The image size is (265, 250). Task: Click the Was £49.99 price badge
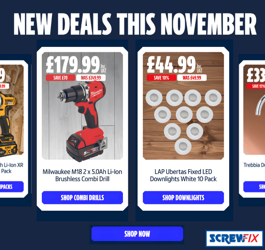point(192,78)
